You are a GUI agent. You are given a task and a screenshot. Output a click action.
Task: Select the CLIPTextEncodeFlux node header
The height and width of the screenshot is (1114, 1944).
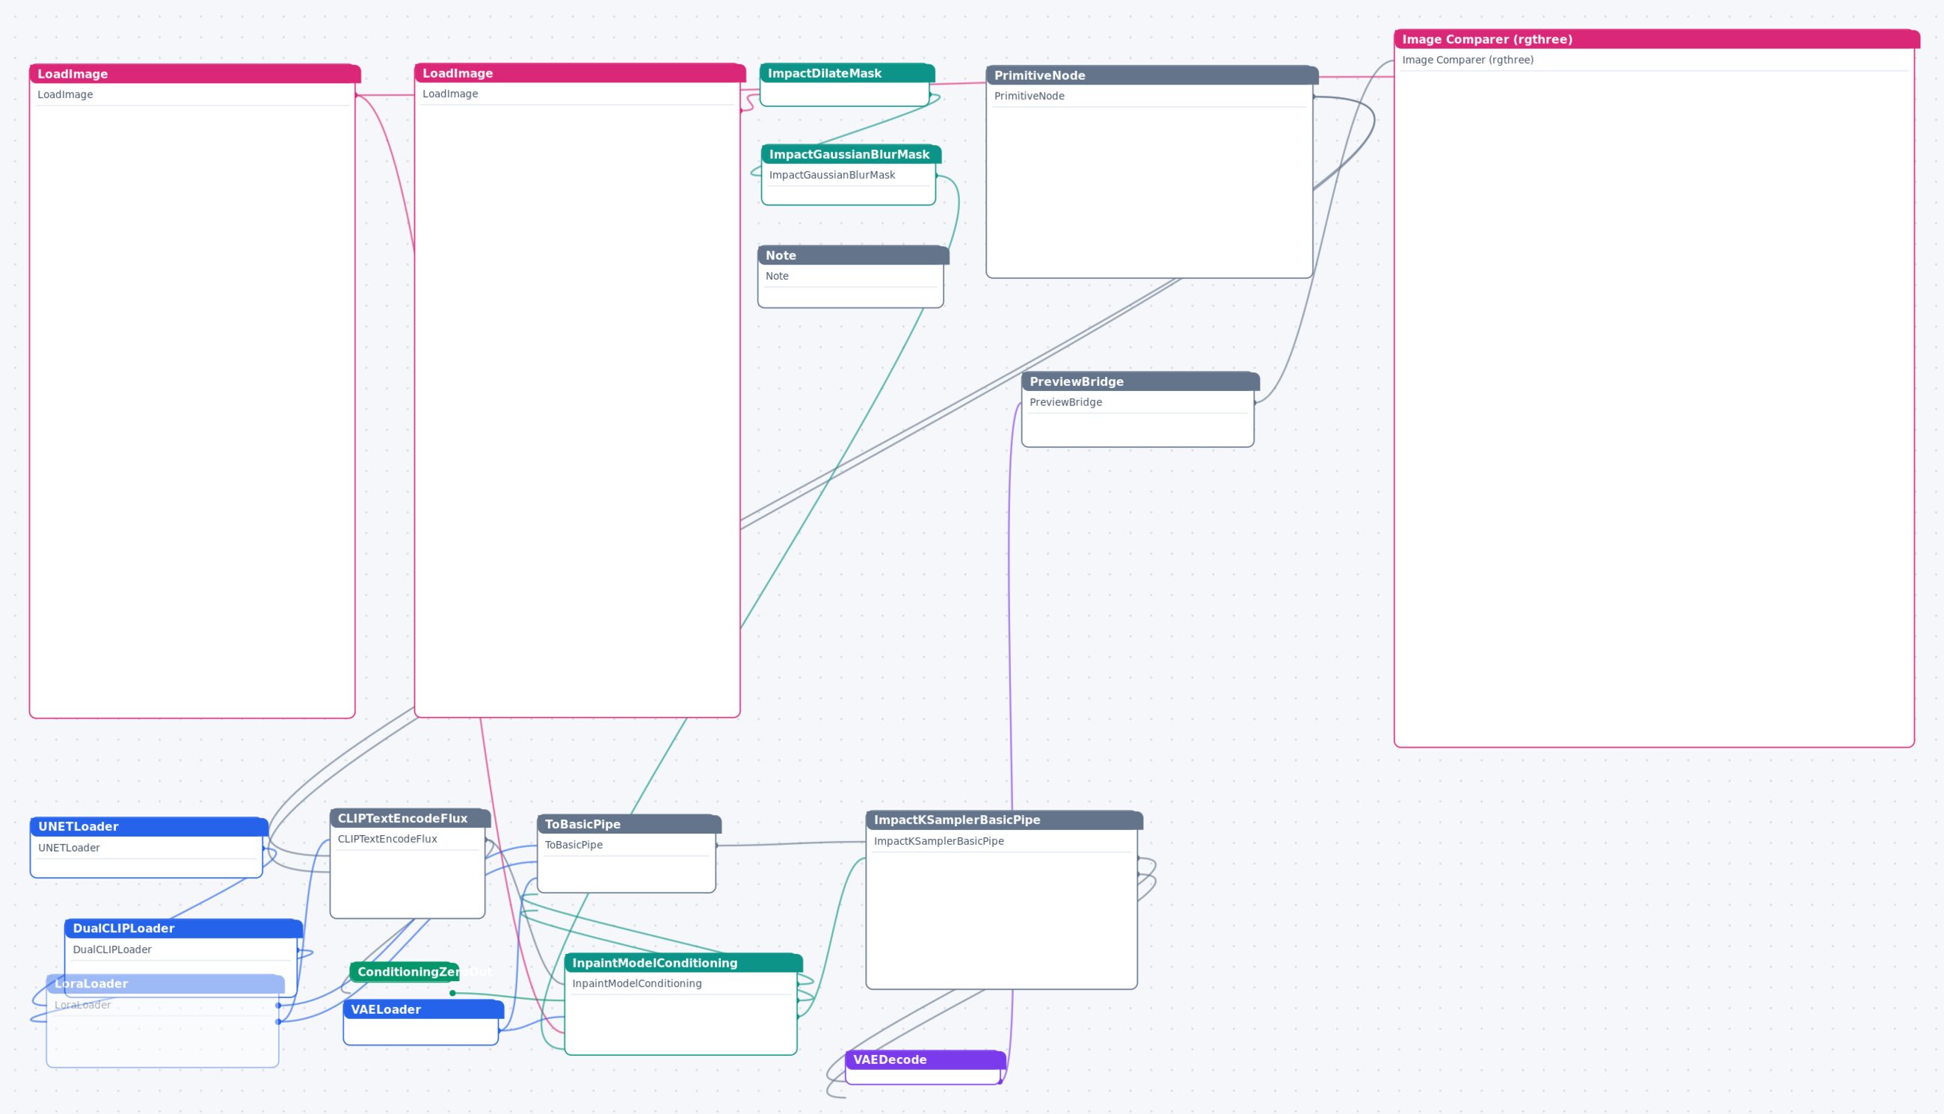pos(410,818)
